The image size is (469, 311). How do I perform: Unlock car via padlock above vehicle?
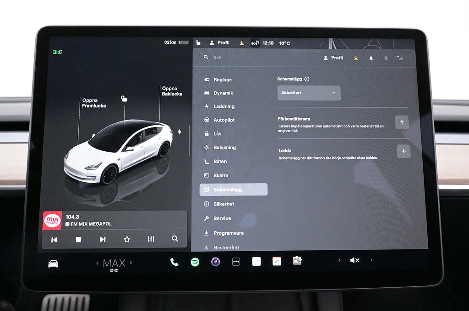tap(124, 99)
